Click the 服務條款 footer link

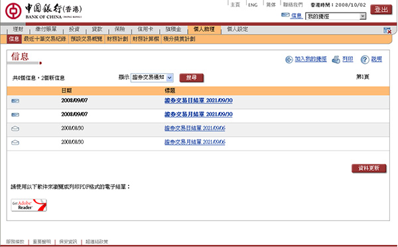15,242
